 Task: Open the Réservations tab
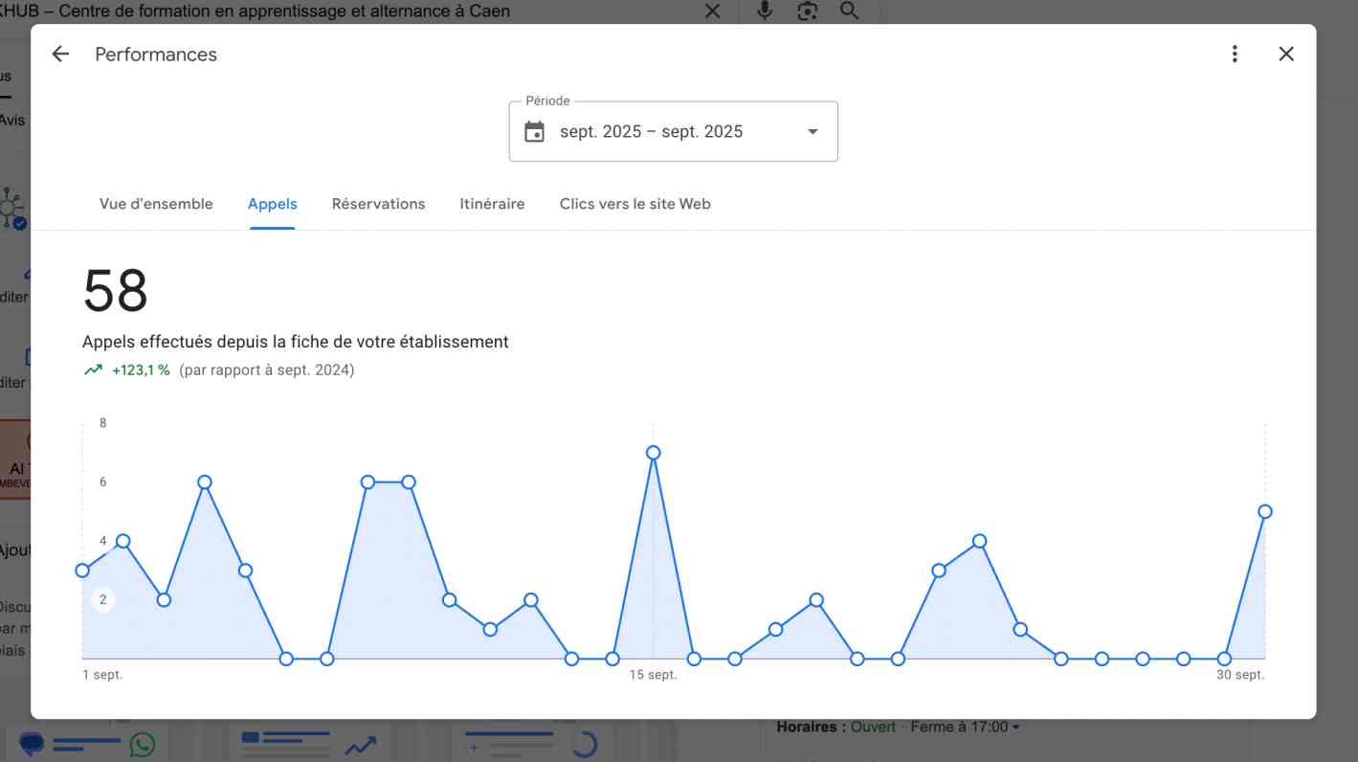[x=378, y=203]
